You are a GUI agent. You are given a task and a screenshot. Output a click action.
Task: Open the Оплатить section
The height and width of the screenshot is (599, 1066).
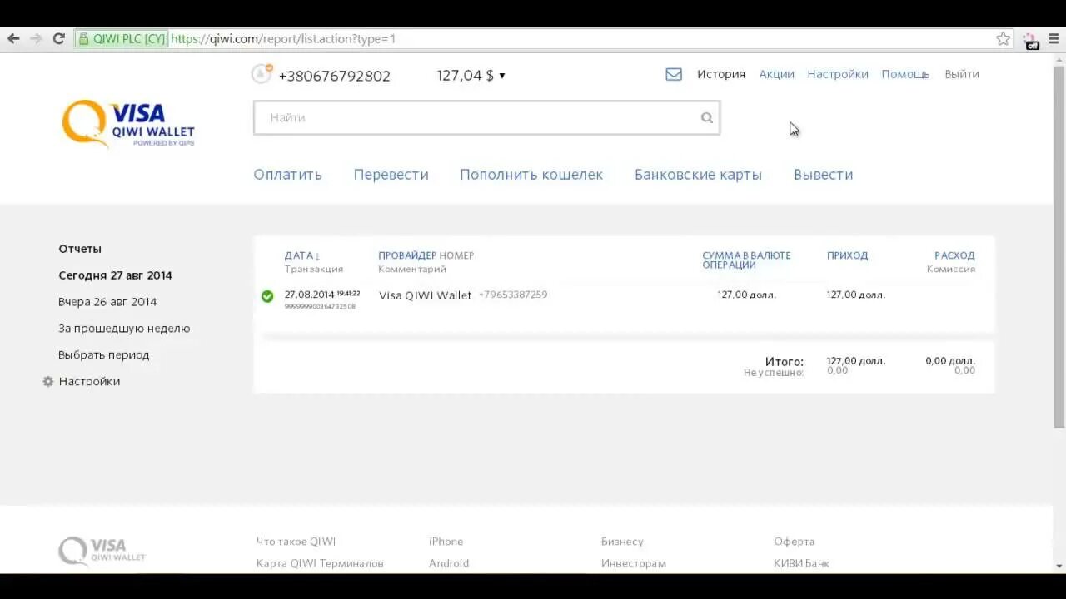pos(288,175)
